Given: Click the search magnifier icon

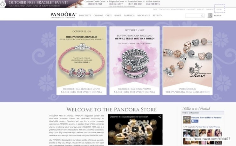Looking at the screenshot, I should [x=202, y=16].
